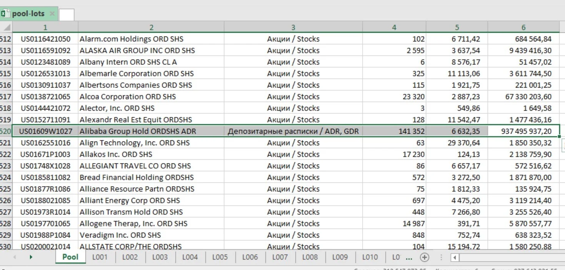Click cell Allakos Inc. ORD SHS
The image size is (565, 270).
click(x=151, y=154)
